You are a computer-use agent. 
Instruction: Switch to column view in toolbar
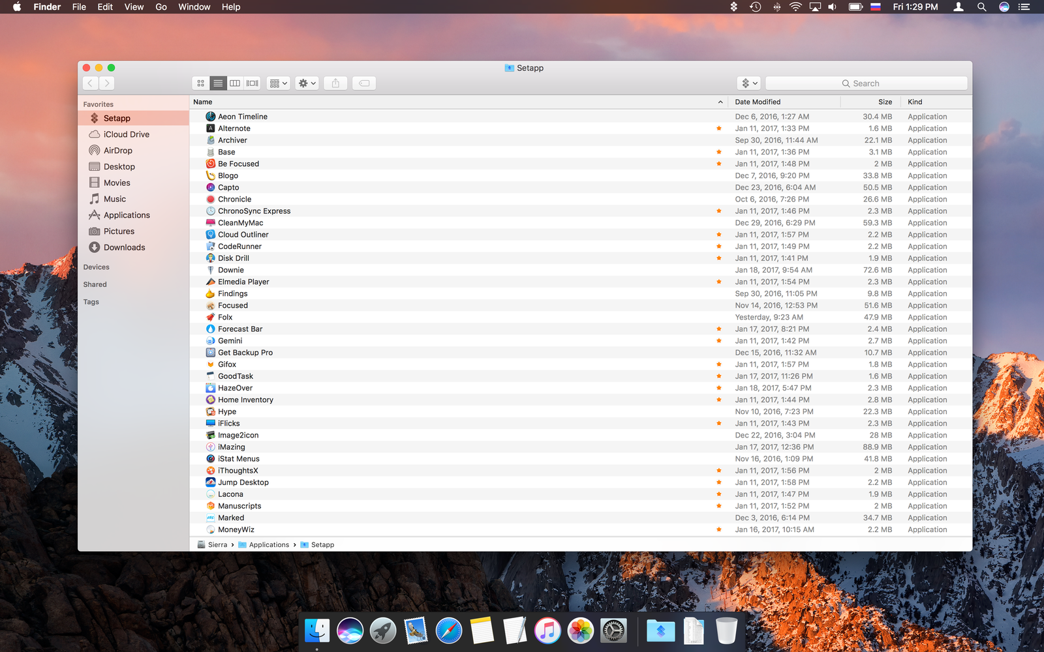235,83
